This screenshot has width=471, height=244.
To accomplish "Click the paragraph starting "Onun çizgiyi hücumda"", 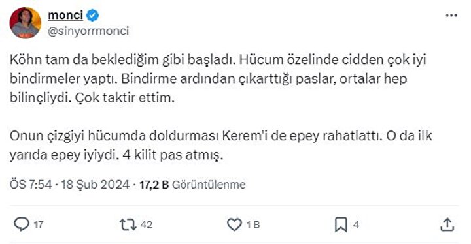I will tap(221, 145).
